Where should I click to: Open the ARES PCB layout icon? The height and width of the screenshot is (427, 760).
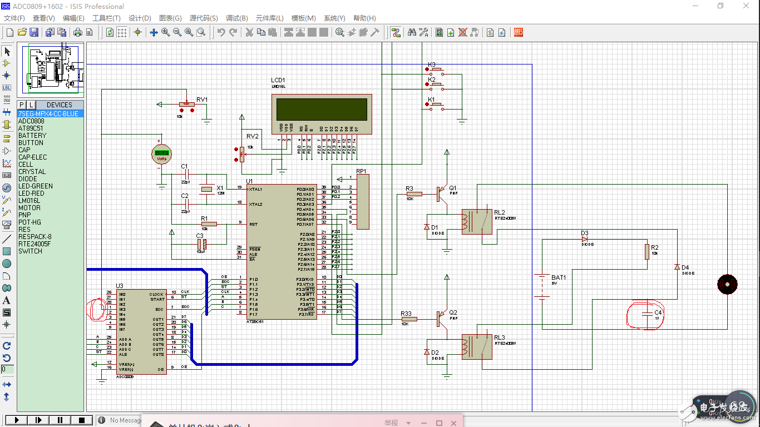coord(518,33)
